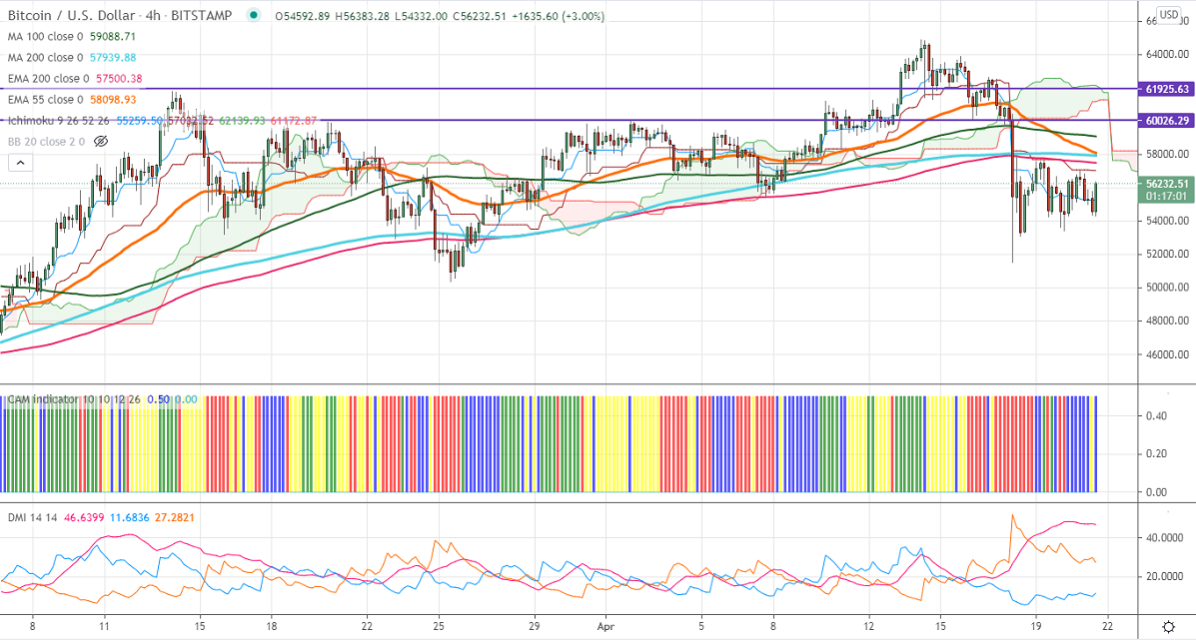Click the green market status dot
The image size is (1196, 640).
pyautogui.click(x=253, y=15)
